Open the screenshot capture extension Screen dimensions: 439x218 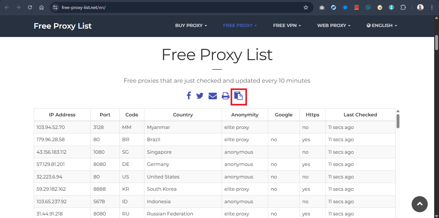tap(322, 7)
